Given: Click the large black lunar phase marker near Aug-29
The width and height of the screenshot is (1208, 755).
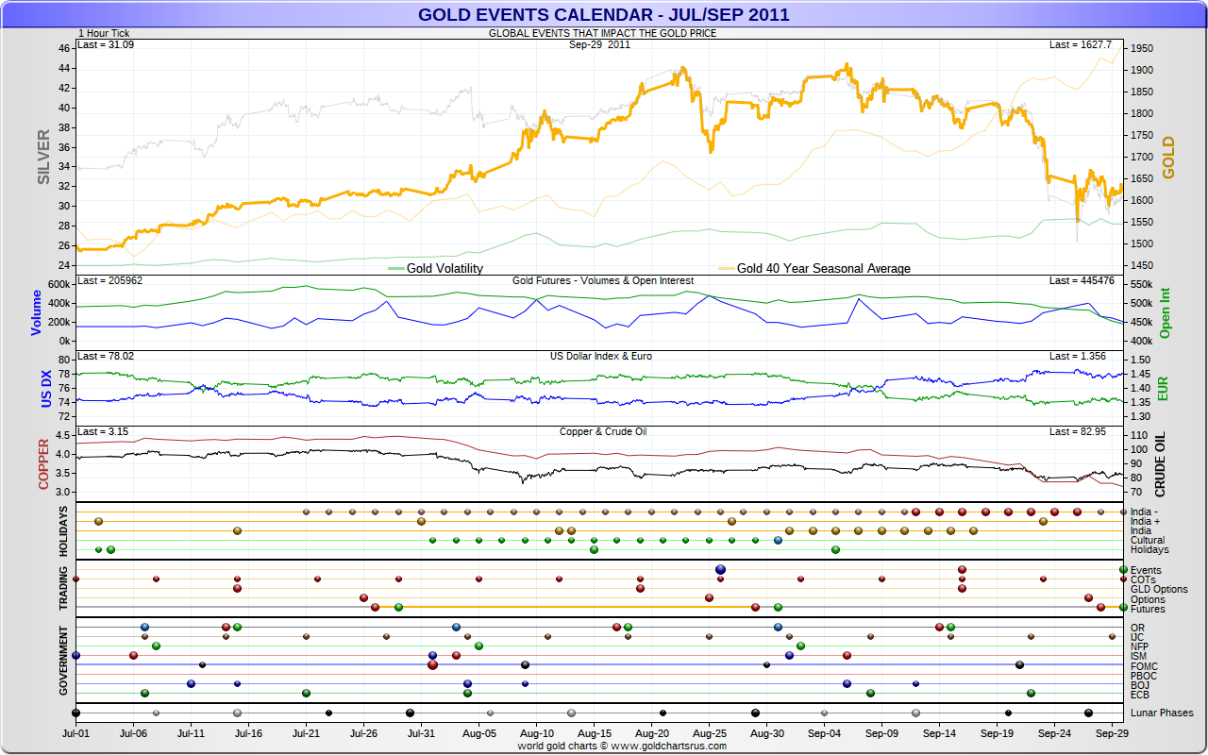Looking at the screenshot, I should pyautogui.click(x=755, y=713).
